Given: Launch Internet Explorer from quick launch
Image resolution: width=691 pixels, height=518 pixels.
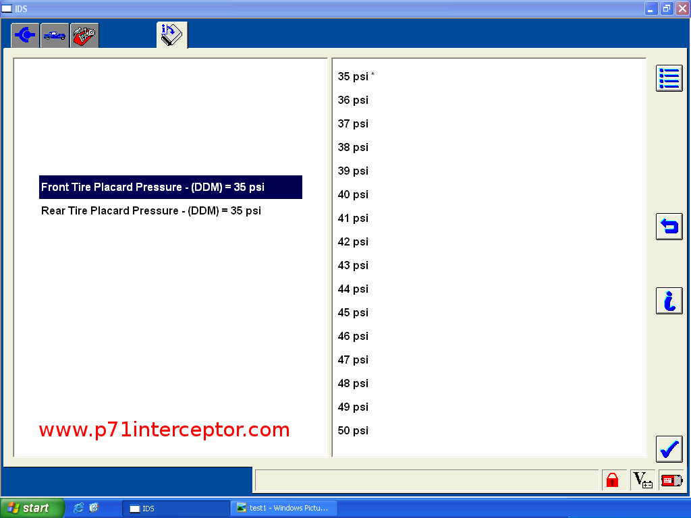Looking at the screenshot, I should coord(79,508).
